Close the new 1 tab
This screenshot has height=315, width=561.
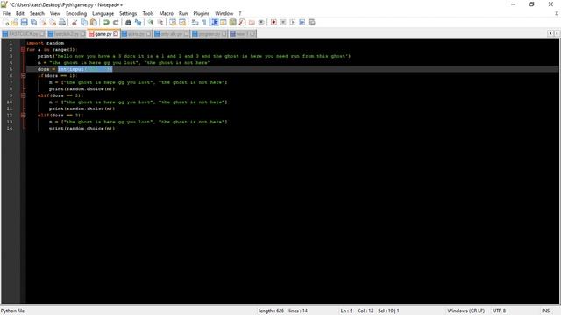252,34
